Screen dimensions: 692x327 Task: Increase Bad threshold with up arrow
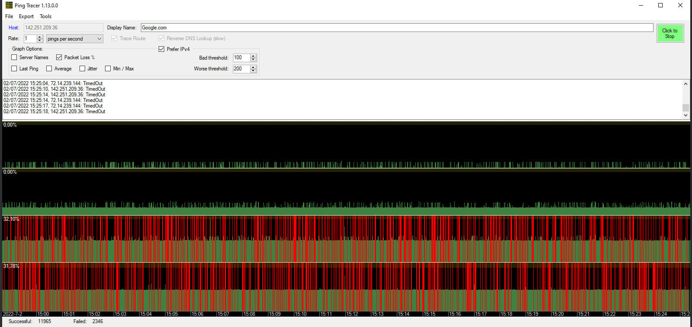coord(253,56)
